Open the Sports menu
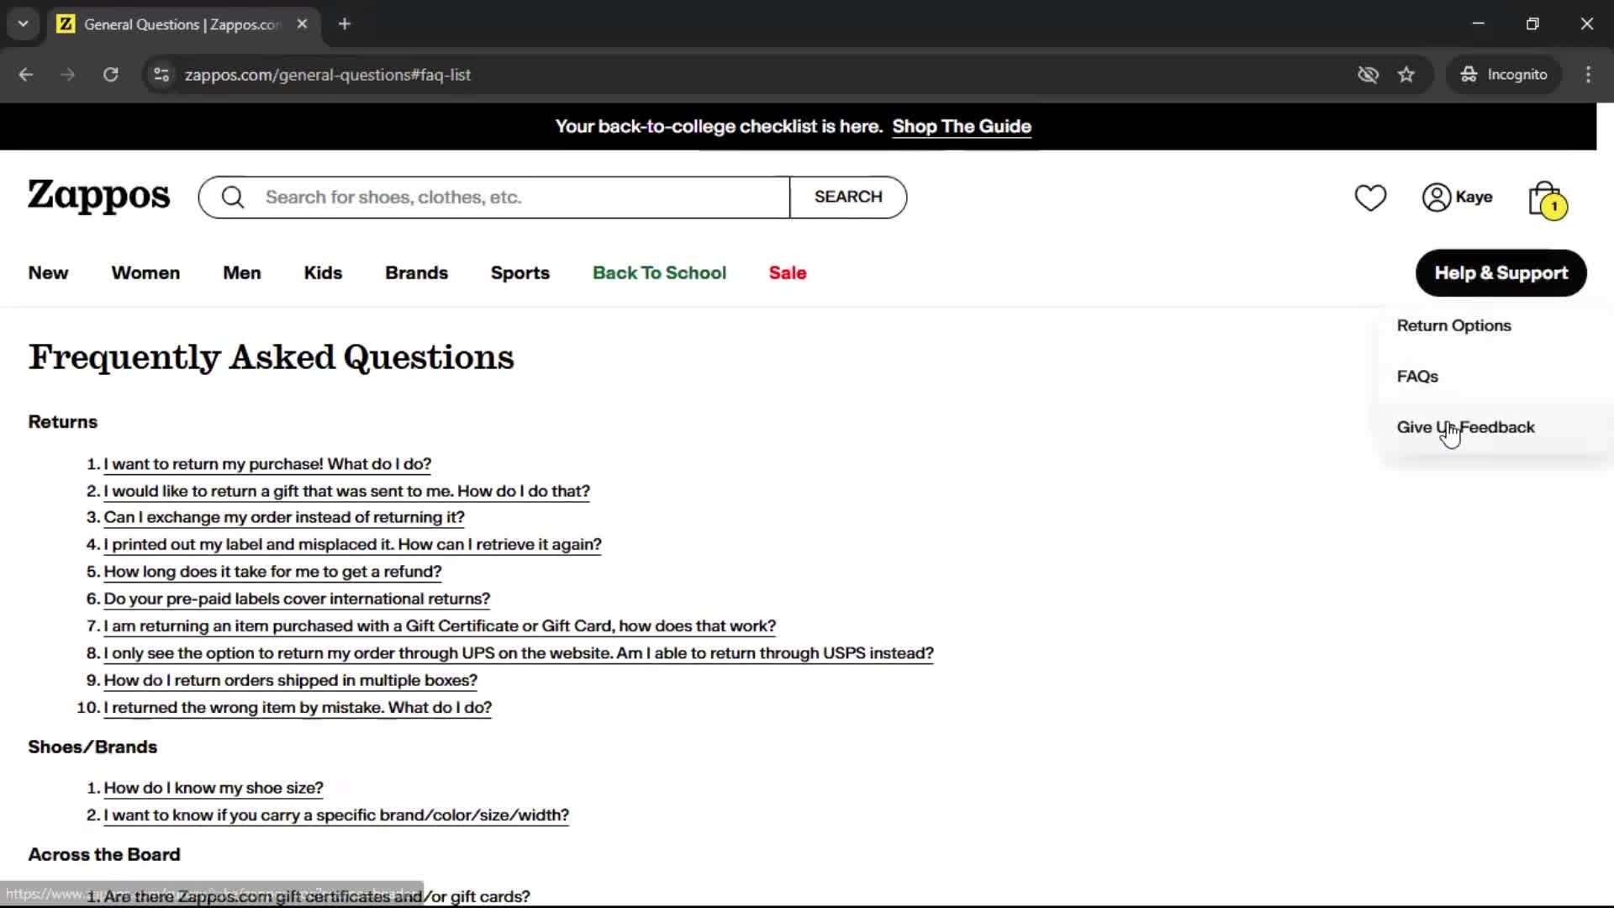 [x=520, y=273]
